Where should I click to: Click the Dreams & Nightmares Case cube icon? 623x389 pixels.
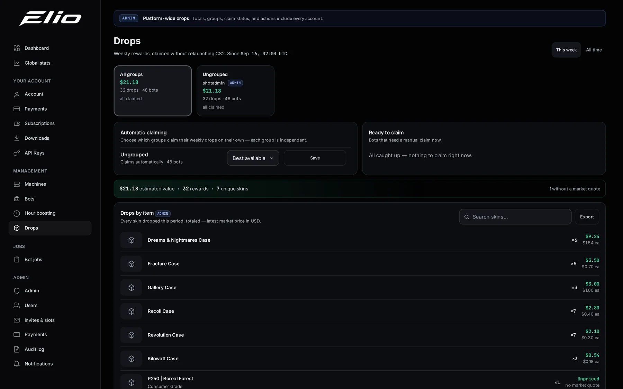(131, 240)
